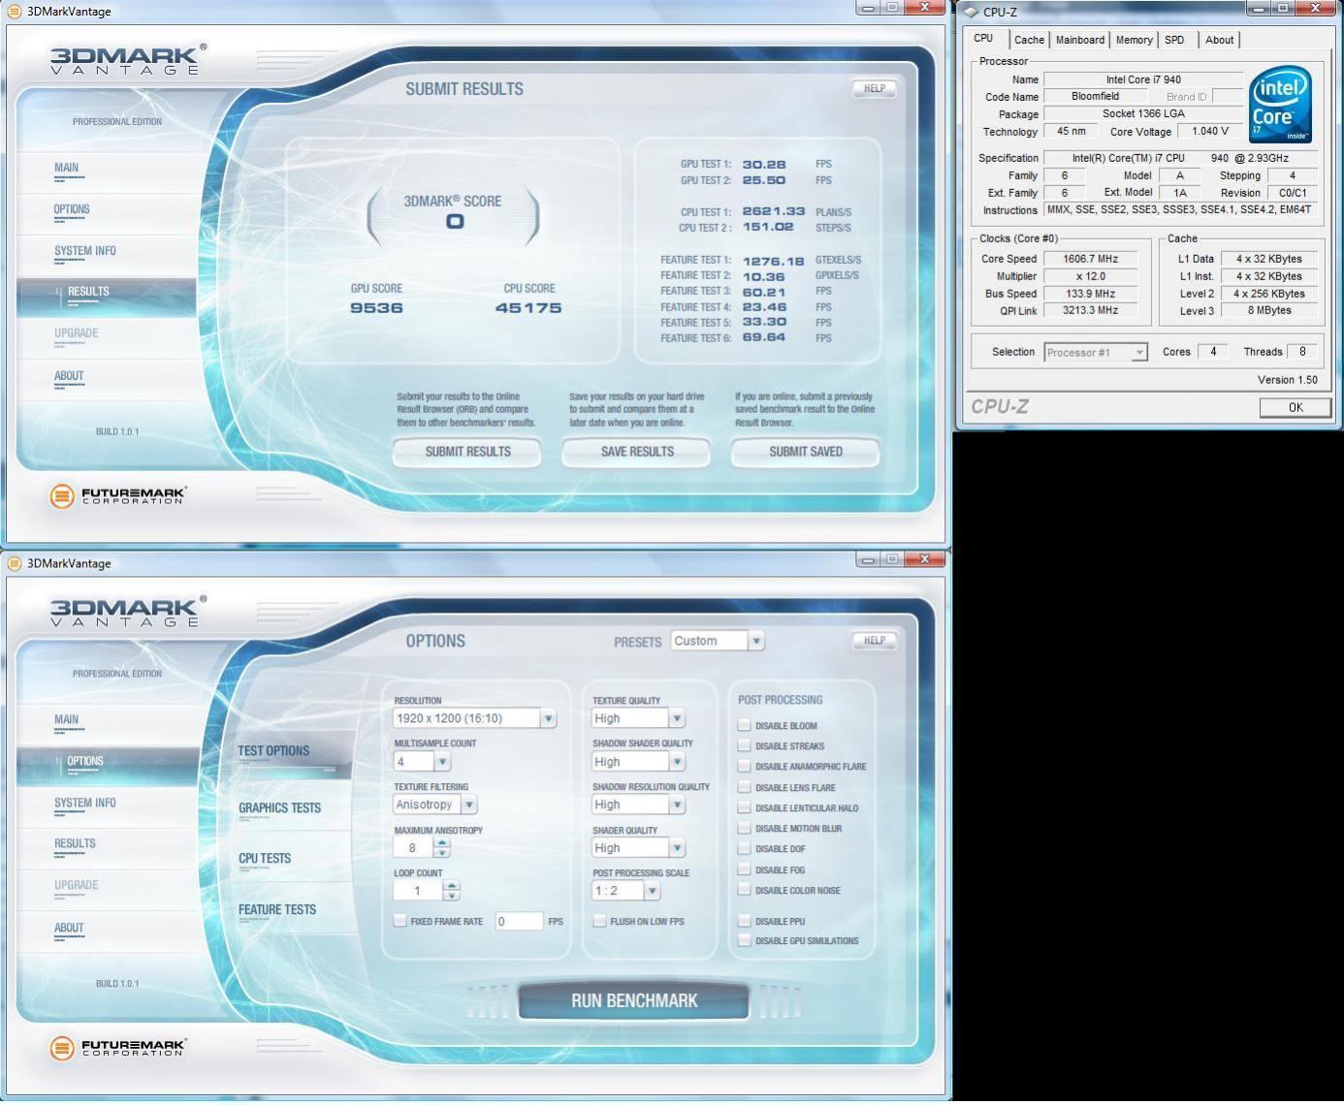Click the Save Results button
This screenshot has height=1105, width=1344.
click(636, 452)
